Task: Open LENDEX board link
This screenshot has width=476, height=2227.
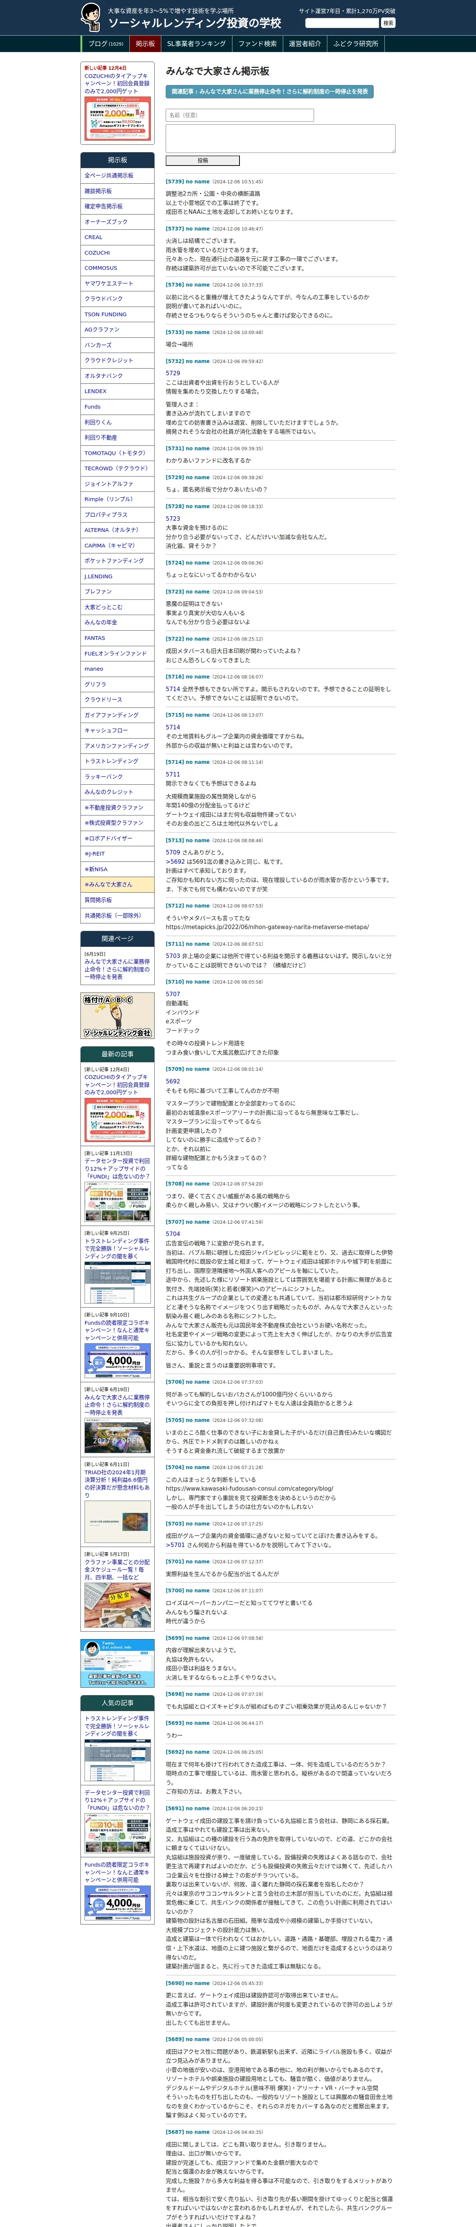Action: (118, 392)
